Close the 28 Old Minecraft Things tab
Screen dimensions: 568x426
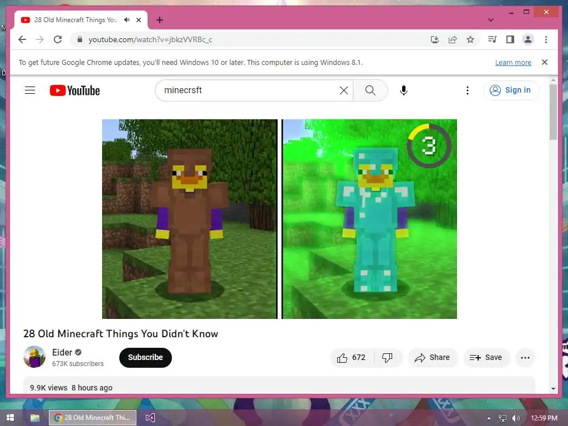(139, 20)
